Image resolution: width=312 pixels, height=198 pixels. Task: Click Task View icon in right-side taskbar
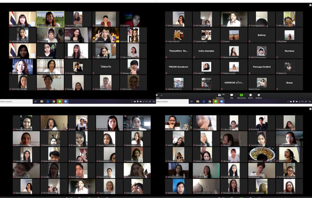(191, 101)
